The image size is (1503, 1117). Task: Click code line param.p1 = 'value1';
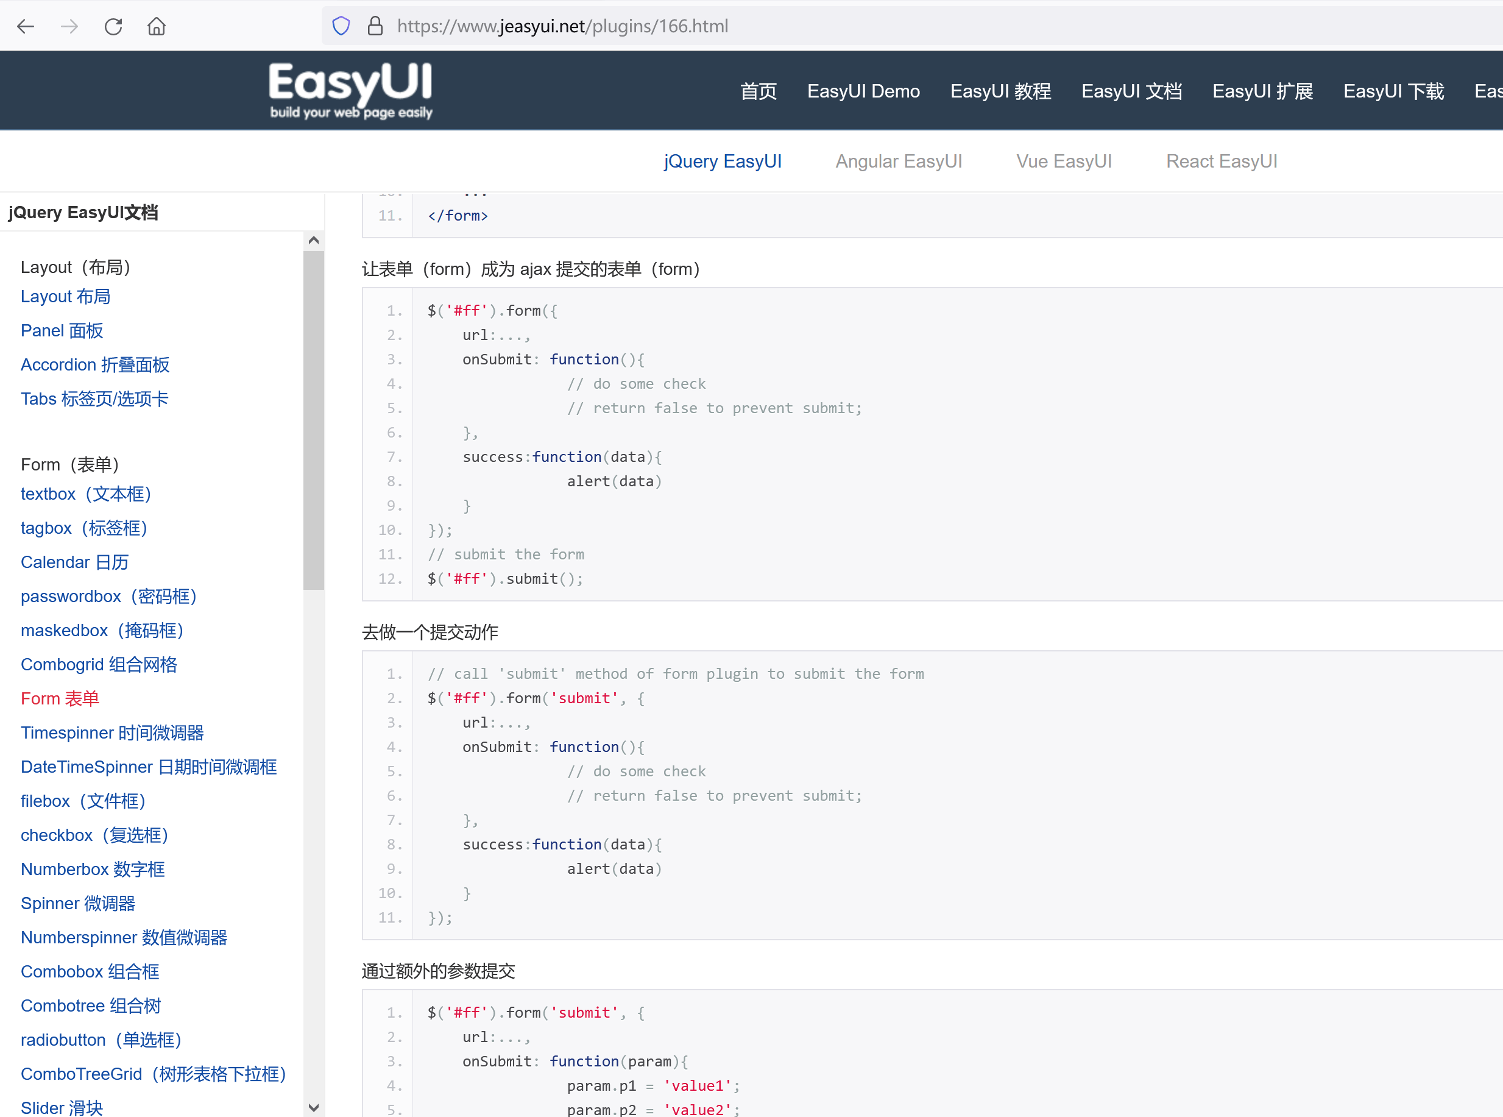click(654, 1086)
